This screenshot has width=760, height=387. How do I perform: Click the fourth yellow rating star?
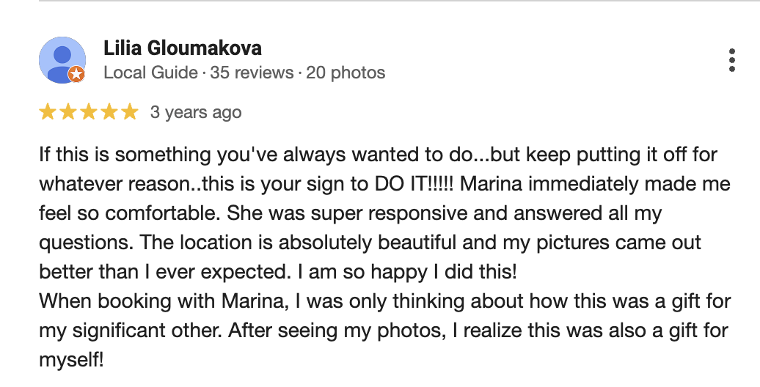pos(109,112)
